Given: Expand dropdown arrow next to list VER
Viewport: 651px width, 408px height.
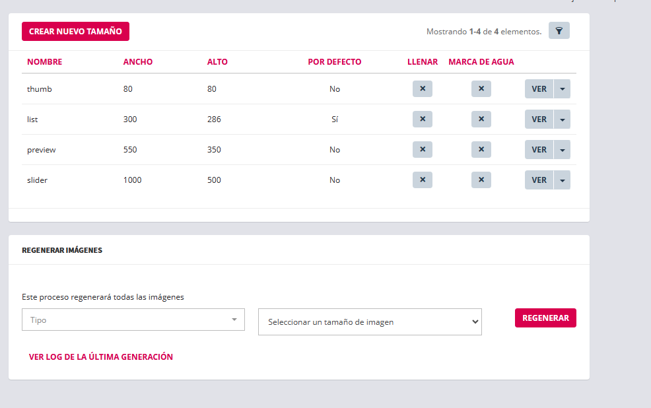Looking at the screenshot, I should [562, 119].
